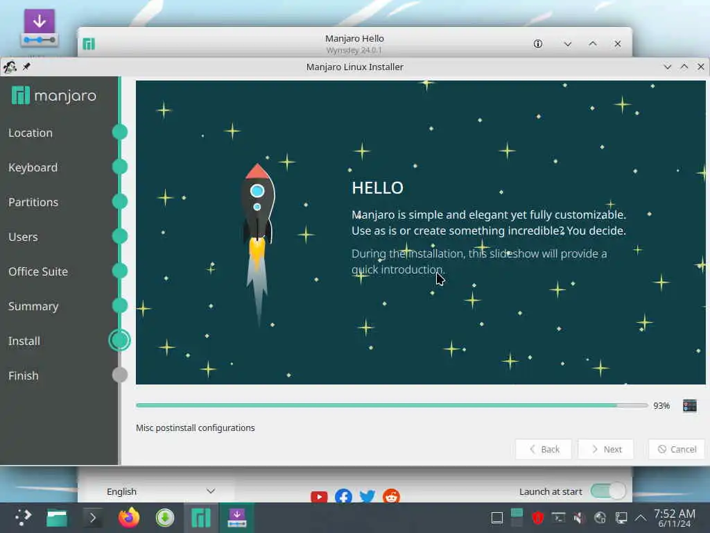This screenshot has width=710, height=533.
Task: Click the 93% progress label
Action: 661,405
